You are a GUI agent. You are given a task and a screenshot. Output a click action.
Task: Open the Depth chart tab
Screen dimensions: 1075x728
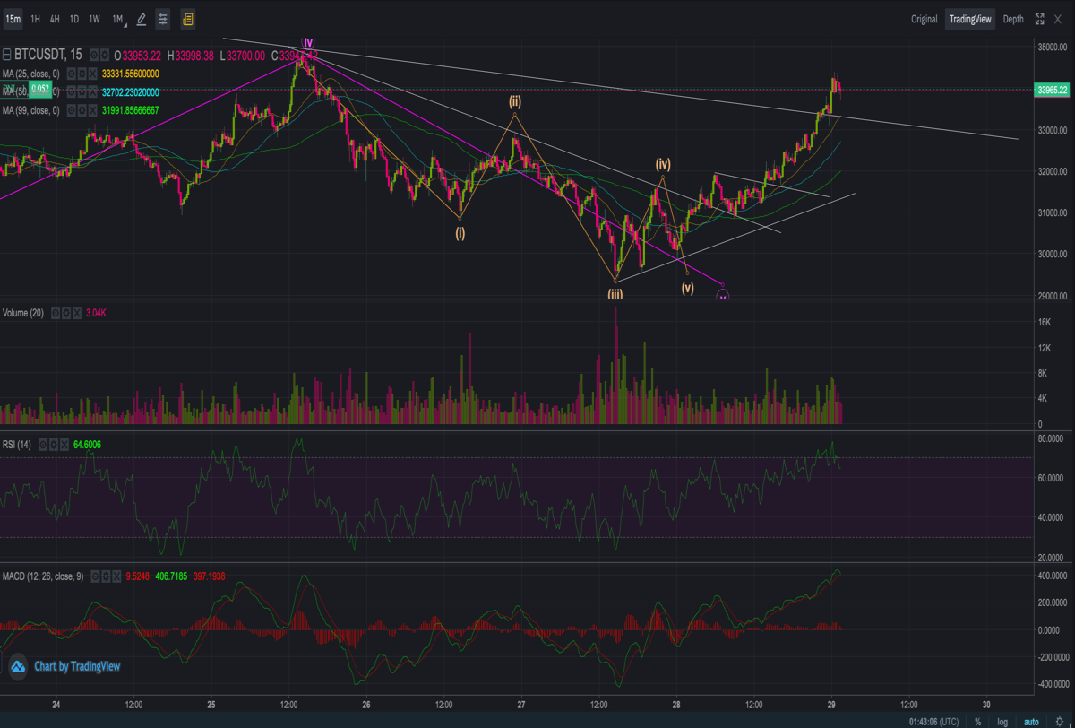tap(1013, 19)
